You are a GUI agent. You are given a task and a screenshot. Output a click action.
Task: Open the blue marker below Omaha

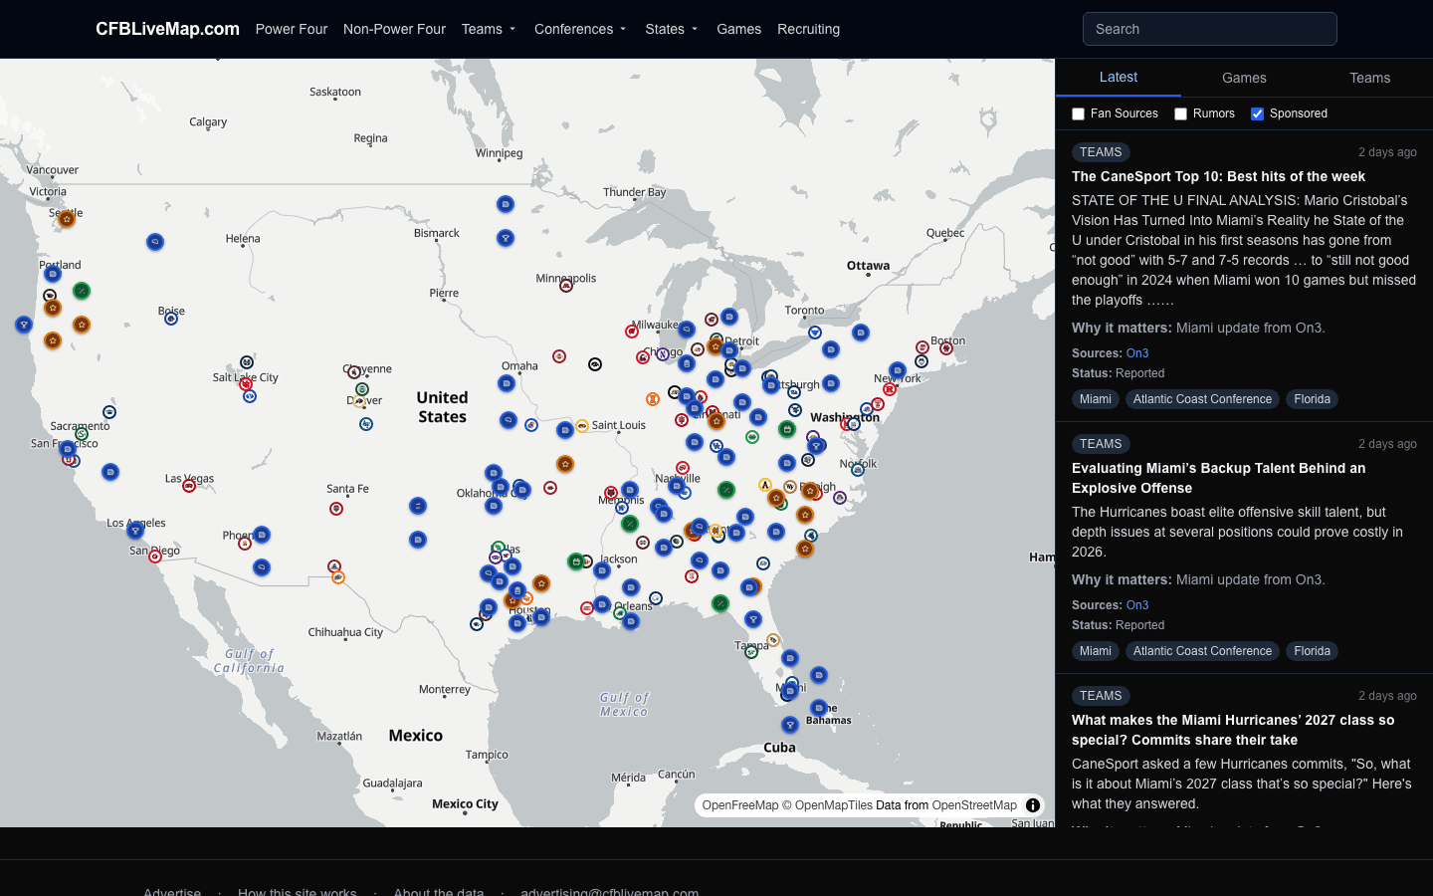pos(507,383)
